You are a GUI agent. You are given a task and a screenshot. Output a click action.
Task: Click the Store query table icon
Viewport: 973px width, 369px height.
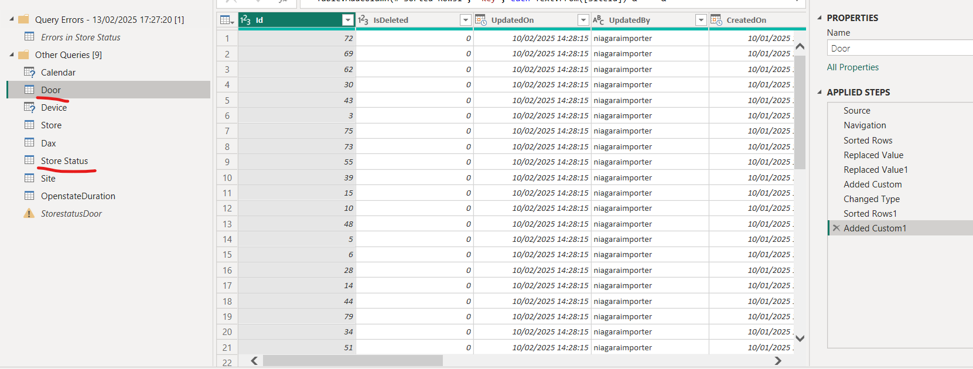click(29, 124)
